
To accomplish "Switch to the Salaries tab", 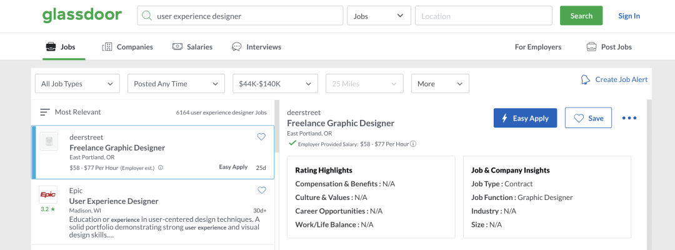I will (x=192, y=47).
